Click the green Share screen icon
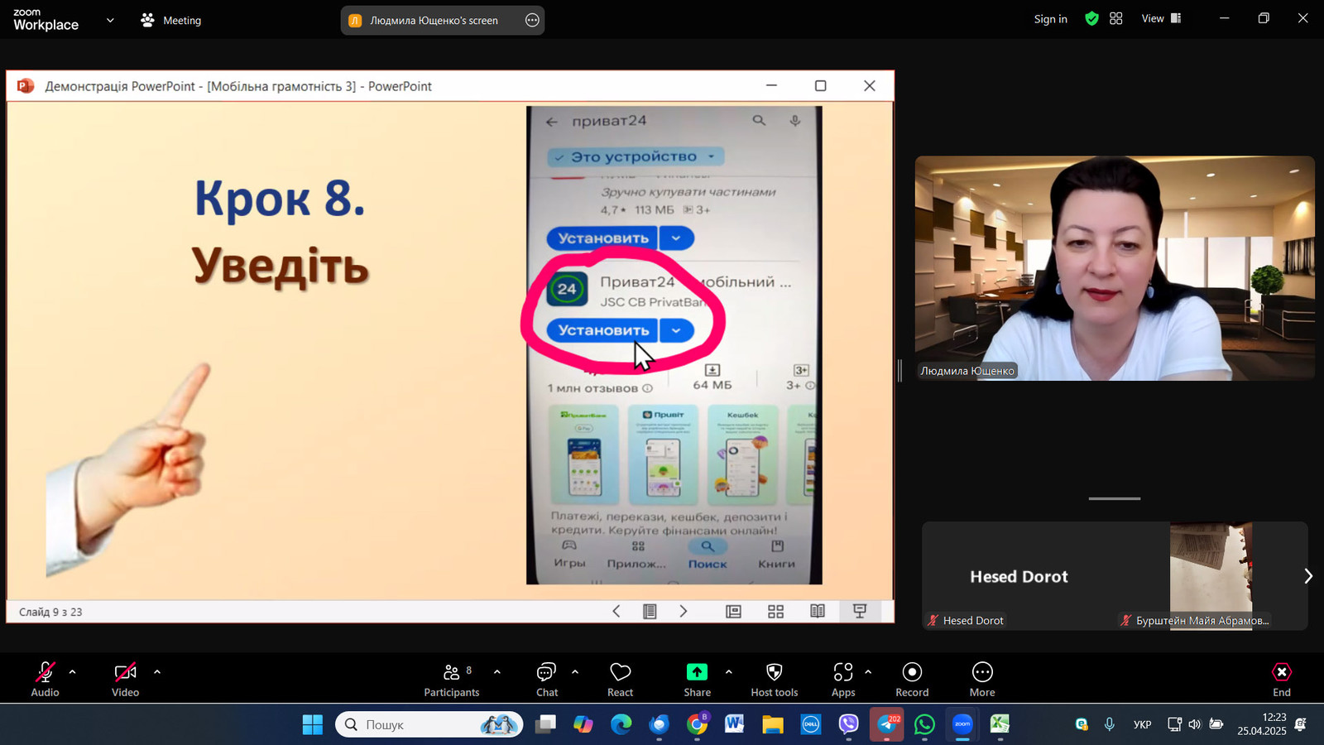1324x745 pixels. 697,672
